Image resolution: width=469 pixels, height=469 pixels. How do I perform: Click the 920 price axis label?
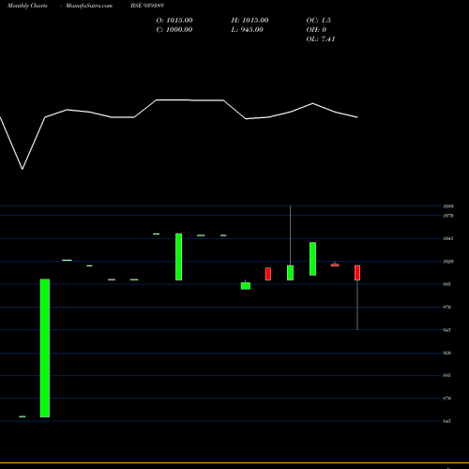point(446,353)
